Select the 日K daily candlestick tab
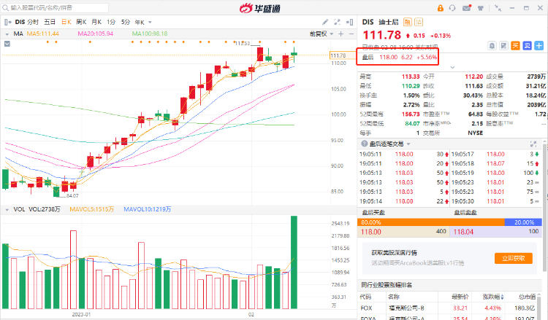 [66, 22]
